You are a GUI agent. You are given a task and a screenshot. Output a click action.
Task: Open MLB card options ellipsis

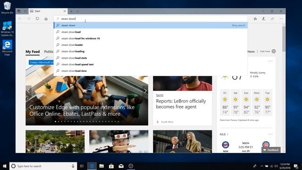[x=270, y=134]
